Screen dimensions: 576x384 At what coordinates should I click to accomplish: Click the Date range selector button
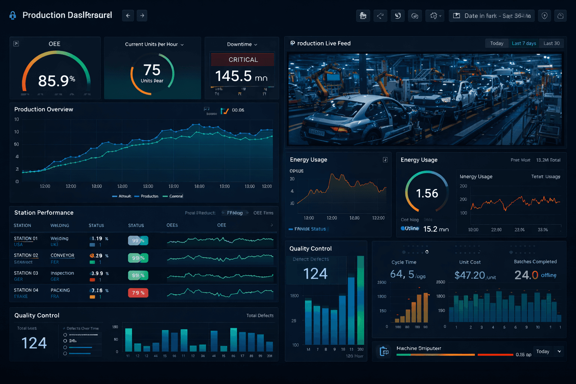pos(492,16)
